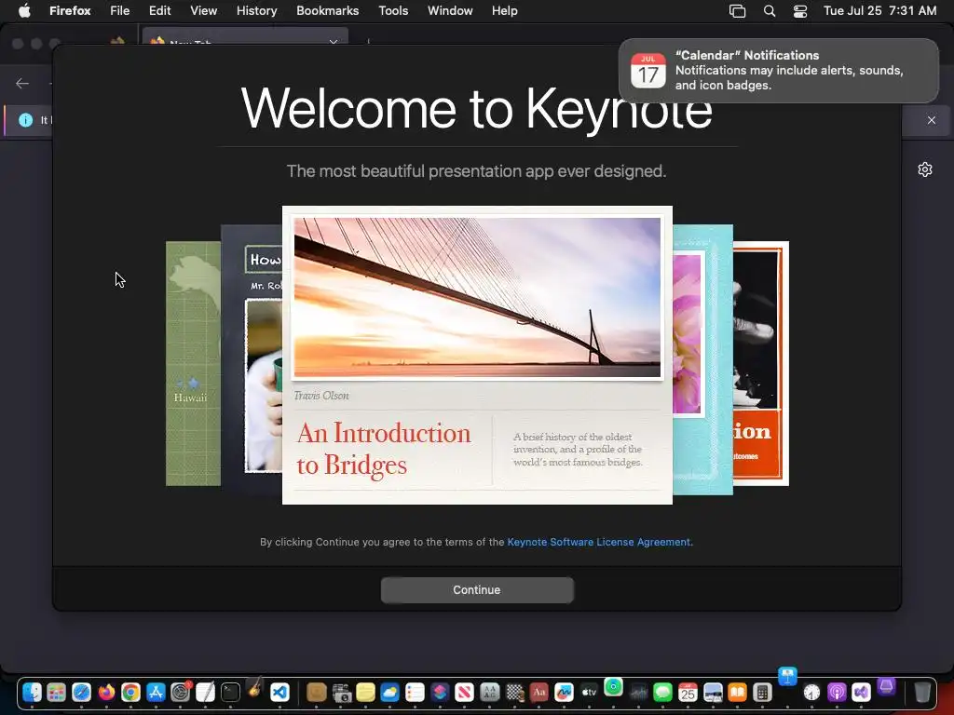Click the Continue button in Keynote welcome
Screen dimensions: 954x715
click(x=477, y=590)
